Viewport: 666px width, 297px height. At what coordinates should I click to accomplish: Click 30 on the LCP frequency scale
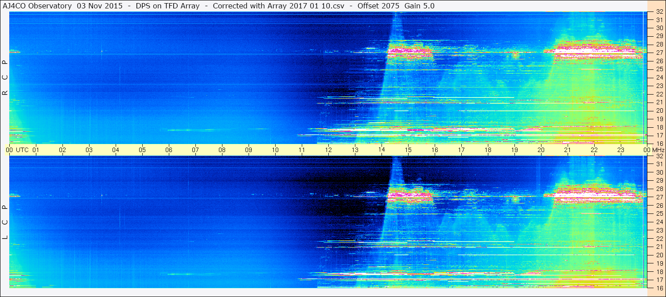click(x=659, y=172)
